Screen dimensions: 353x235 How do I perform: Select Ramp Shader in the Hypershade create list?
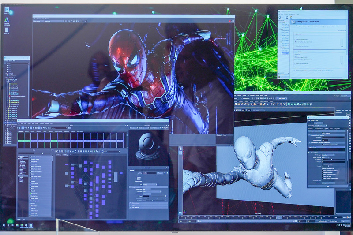(x=41, y=194)
